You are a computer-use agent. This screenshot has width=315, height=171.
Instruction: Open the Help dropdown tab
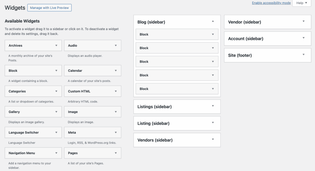click(x=302, y=3)
